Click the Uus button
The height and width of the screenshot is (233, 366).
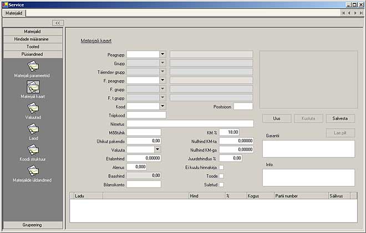click(x=277, y=118)
